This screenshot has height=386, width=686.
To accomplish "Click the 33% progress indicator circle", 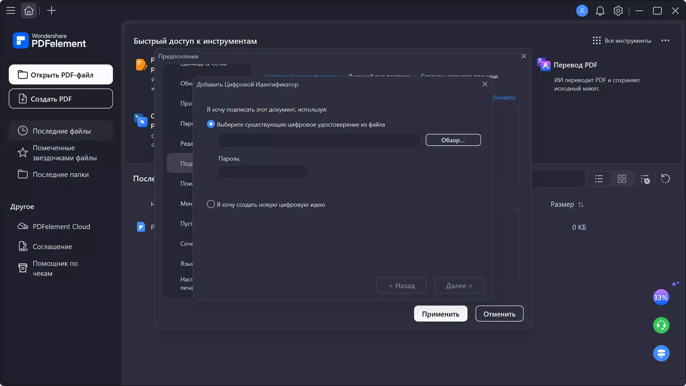I will (661, 297).
